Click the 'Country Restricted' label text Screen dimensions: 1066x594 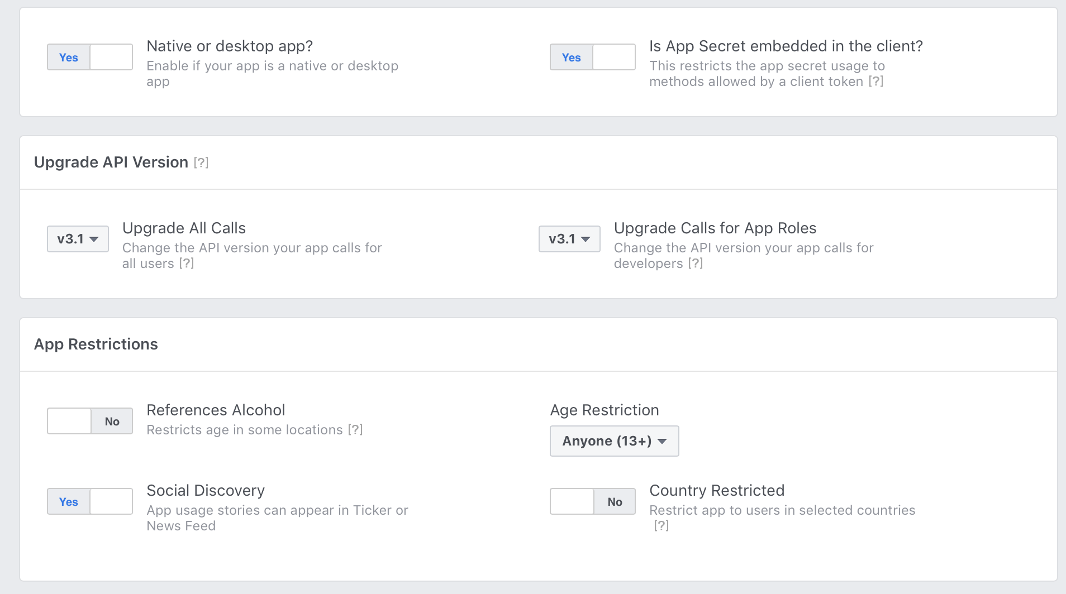tap(717, 490)
